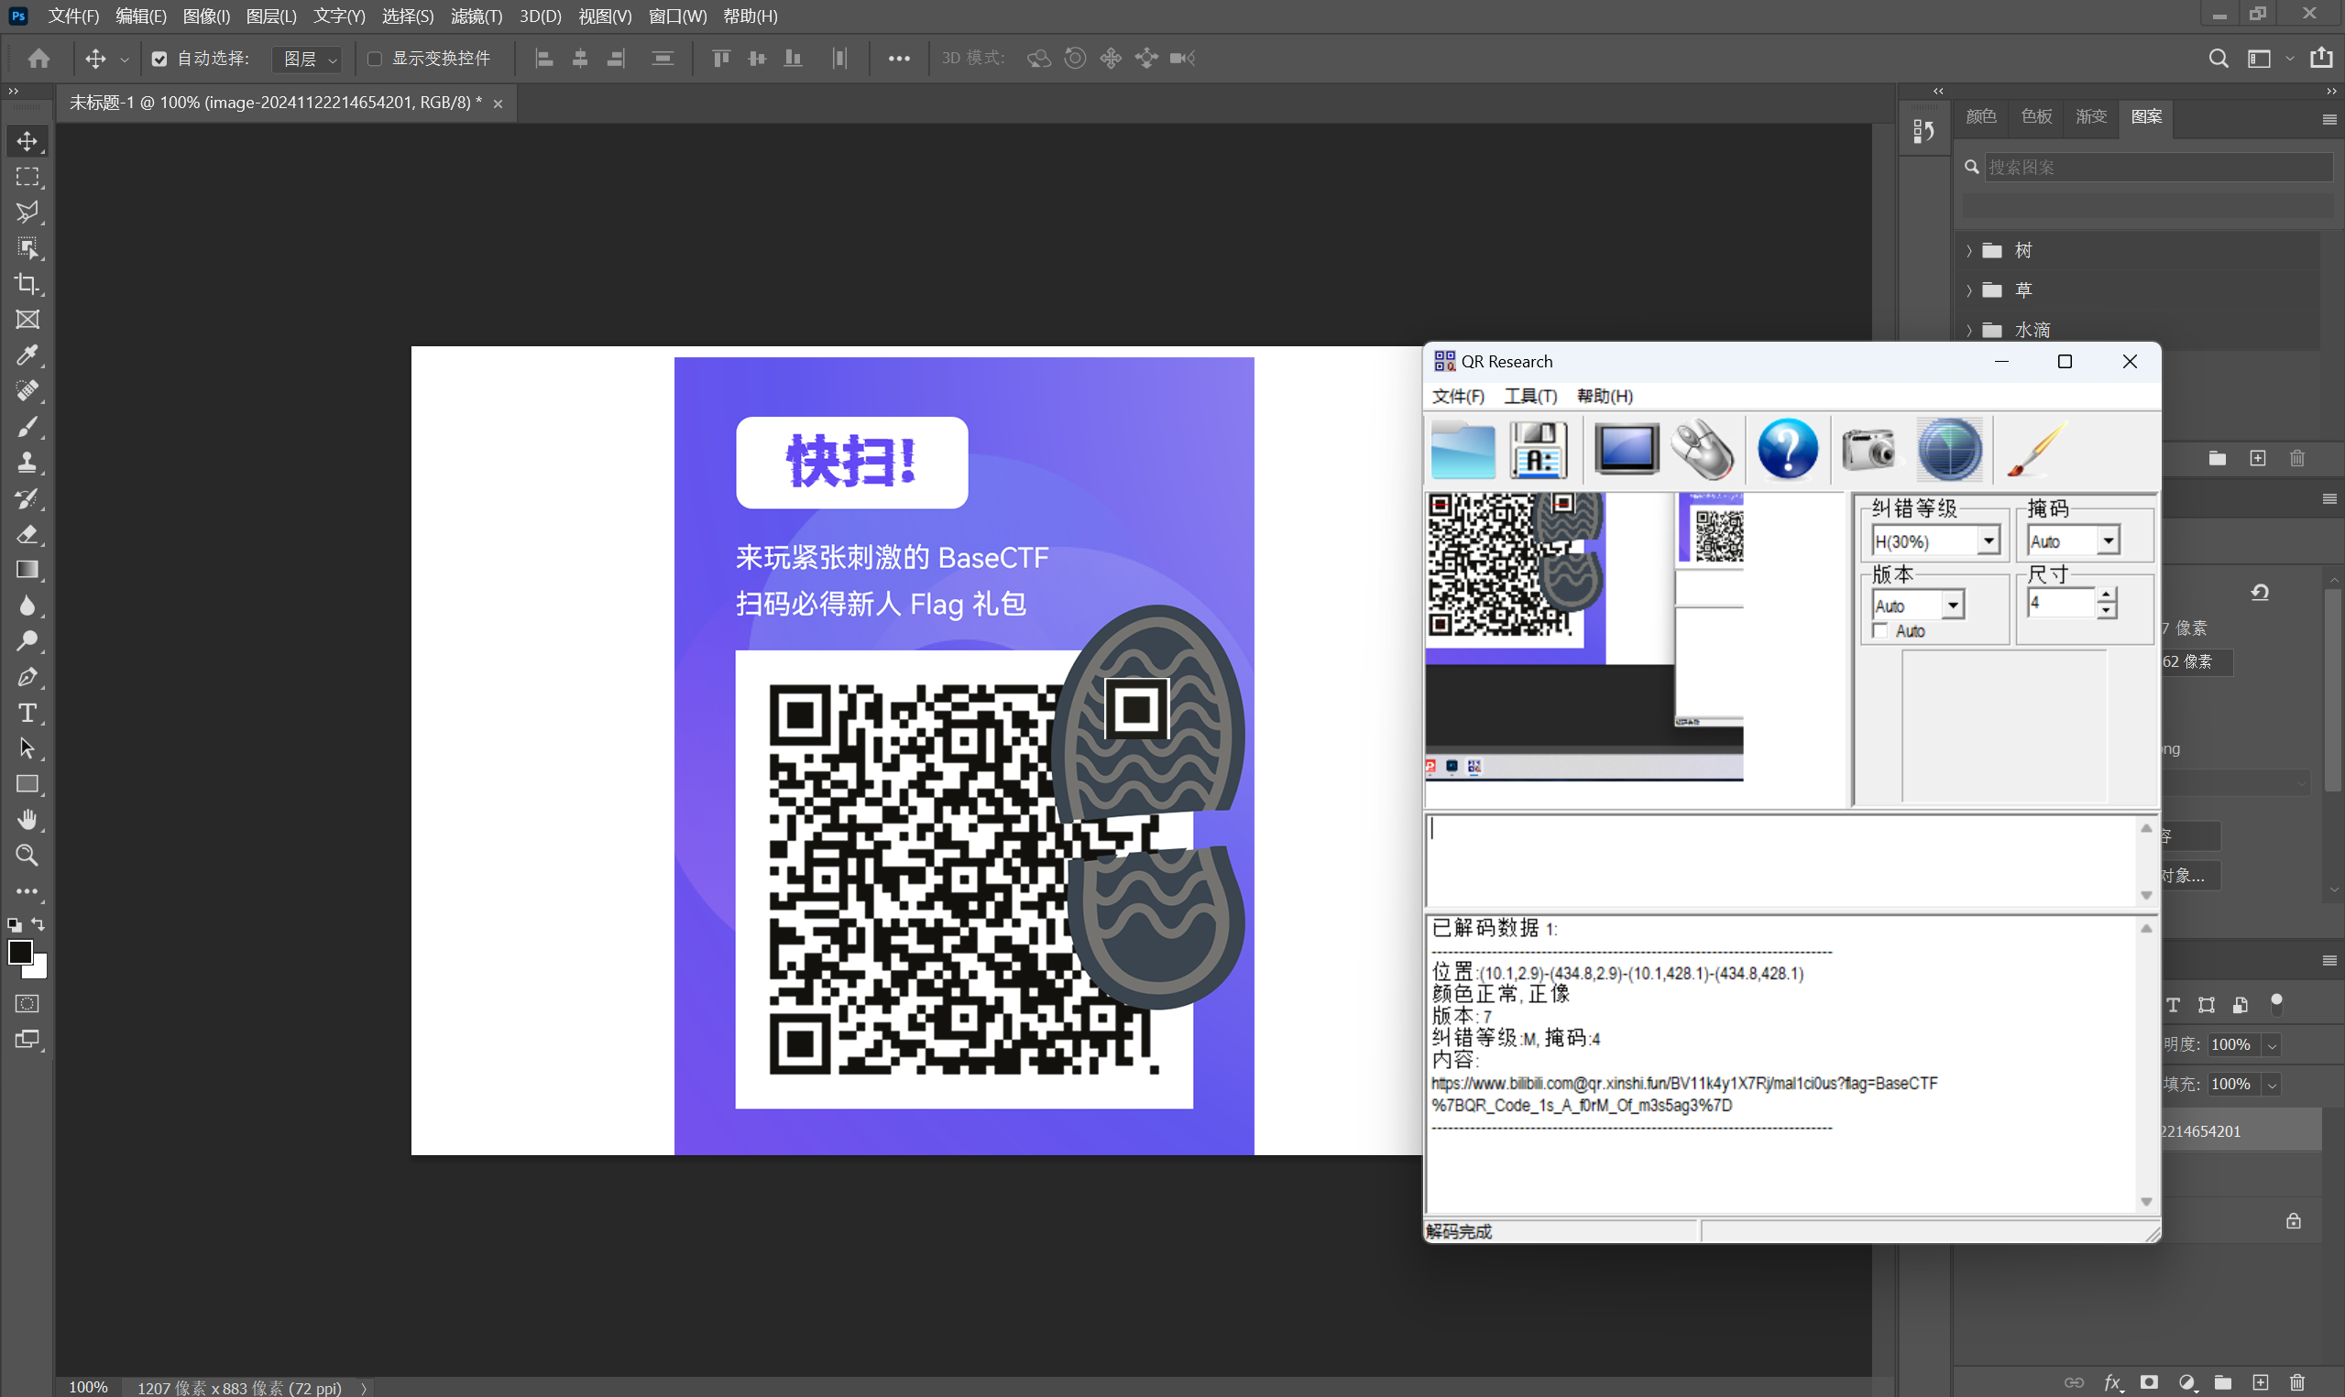
Task: Select the Blur tool
Action: pos(27,606)
